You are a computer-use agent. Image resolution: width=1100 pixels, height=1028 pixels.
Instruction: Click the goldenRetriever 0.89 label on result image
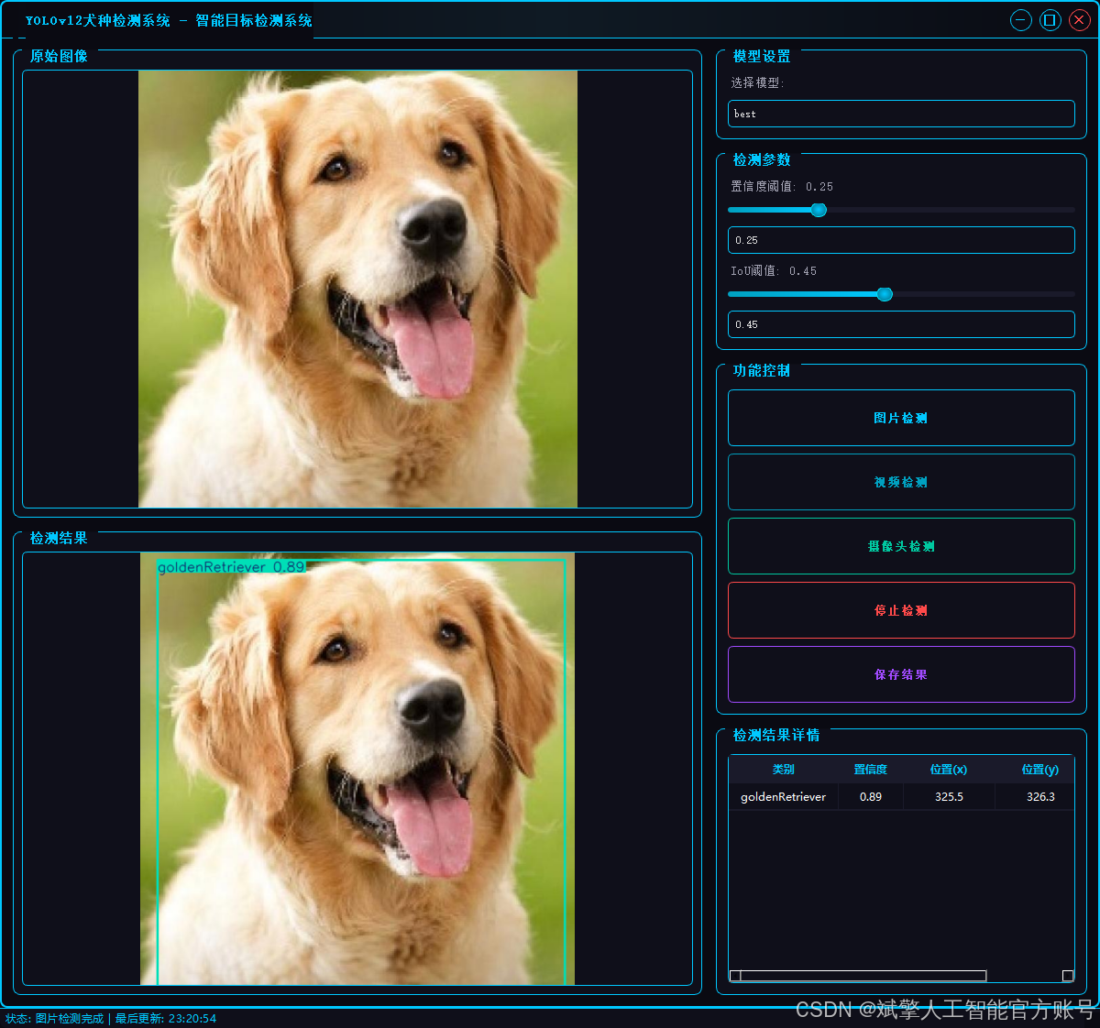click(231, 567)
